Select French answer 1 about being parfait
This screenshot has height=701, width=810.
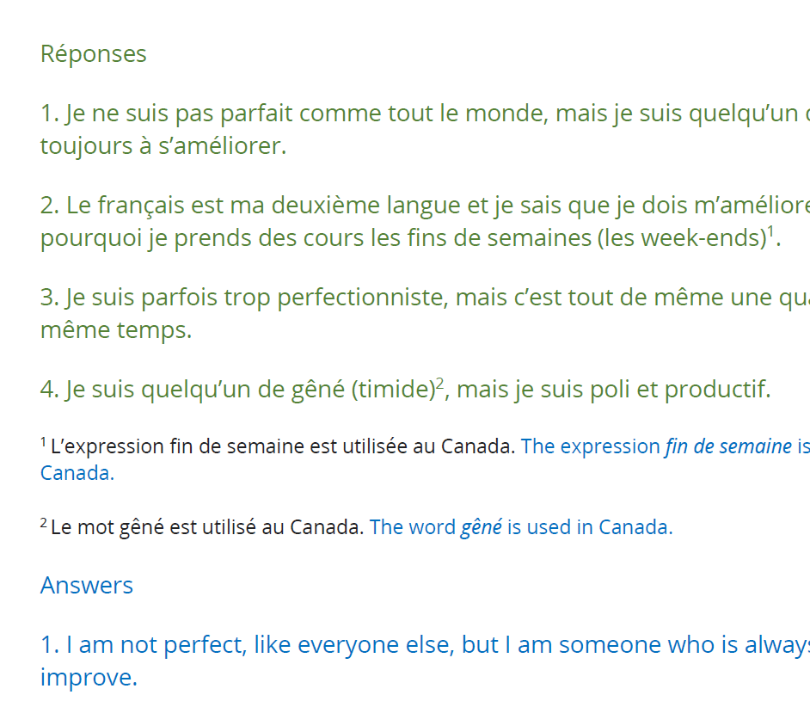tap(425, 129)
